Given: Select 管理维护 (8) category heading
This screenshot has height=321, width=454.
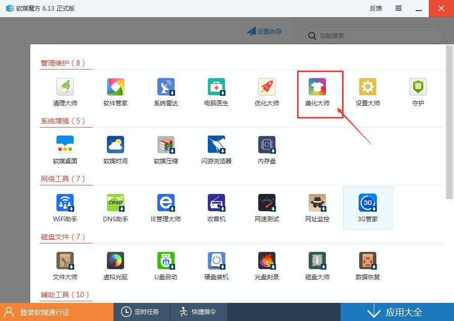Looking at the screenshot, I should (63, 63).
